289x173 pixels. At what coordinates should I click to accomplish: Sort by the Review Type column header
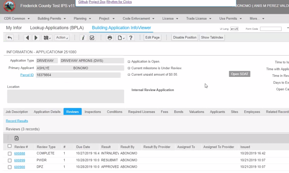pos(46,147)
